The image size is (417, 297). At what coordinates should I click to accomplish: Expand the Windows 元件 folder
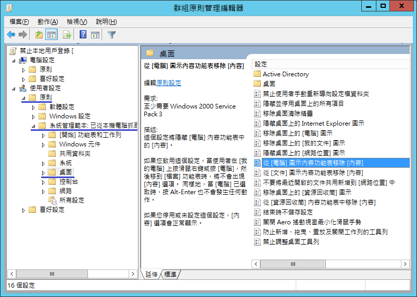coord(43,145)
